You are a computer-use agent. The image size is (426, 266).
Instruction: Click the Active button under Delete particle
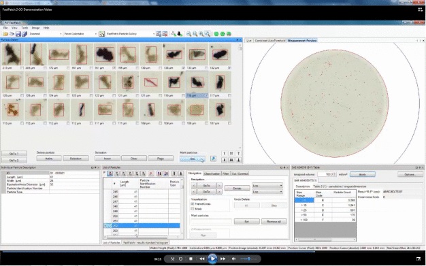tap(49, 159)
